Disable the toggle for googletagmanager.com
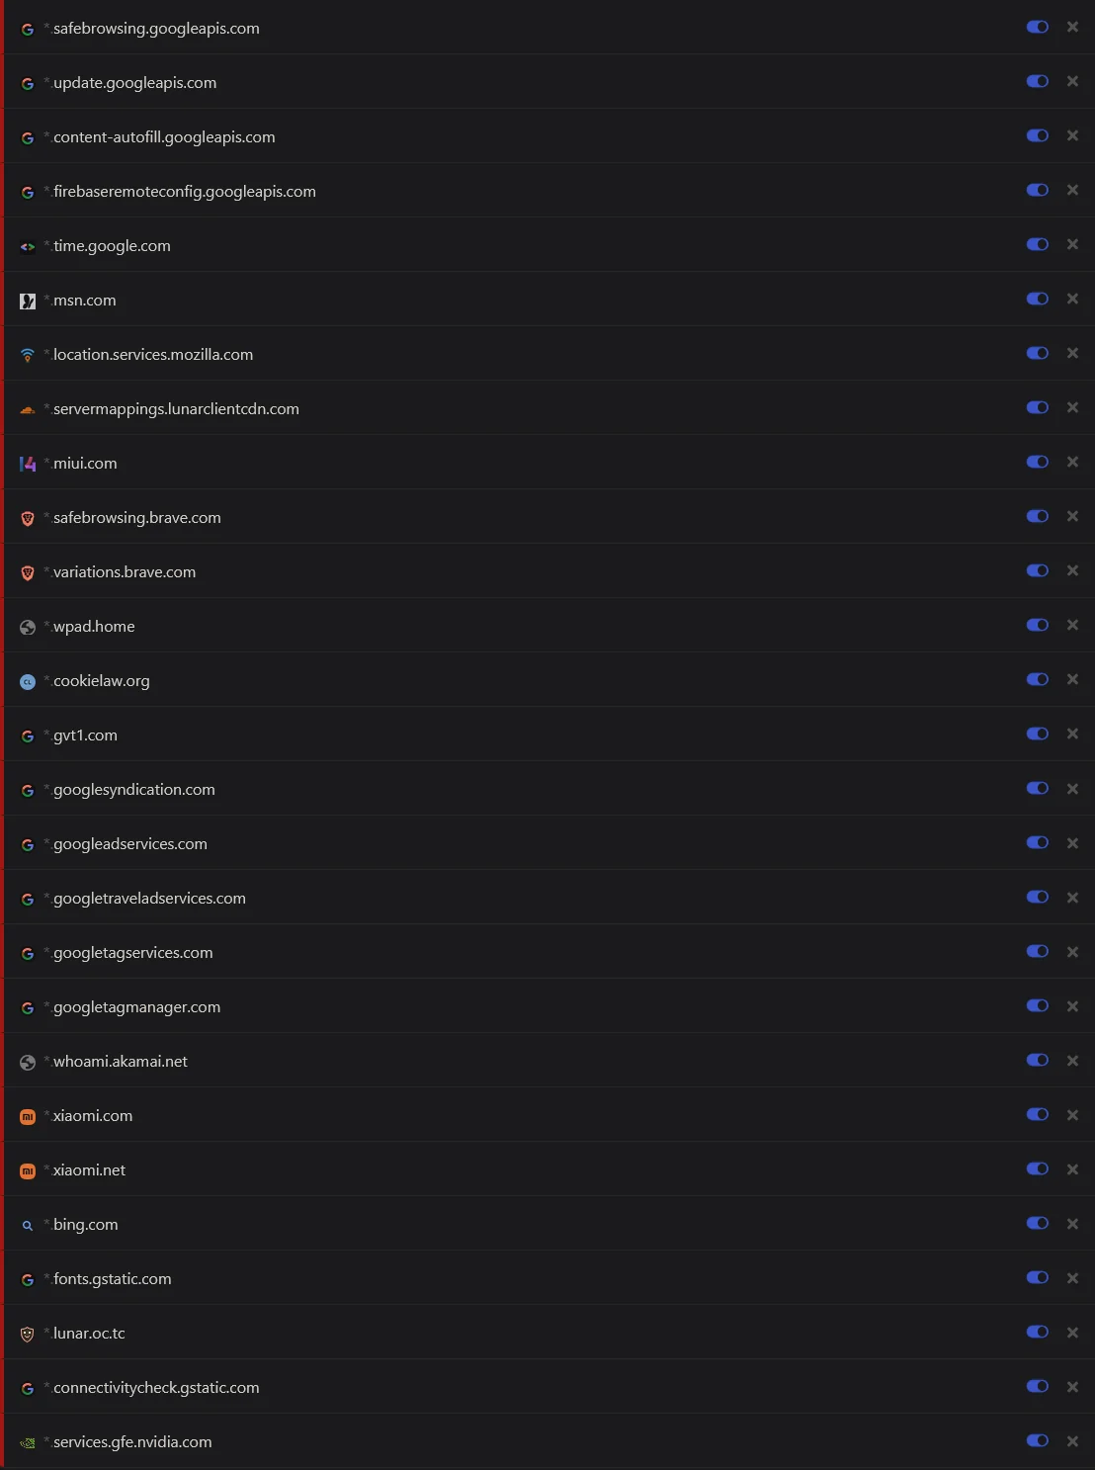 tap(1037, 1005)
